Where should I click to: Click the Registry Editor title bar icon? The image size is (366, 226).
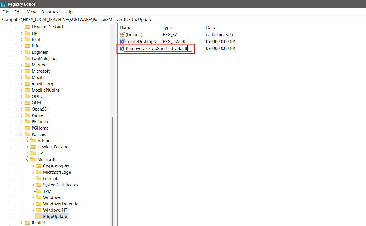click(3, 4)
